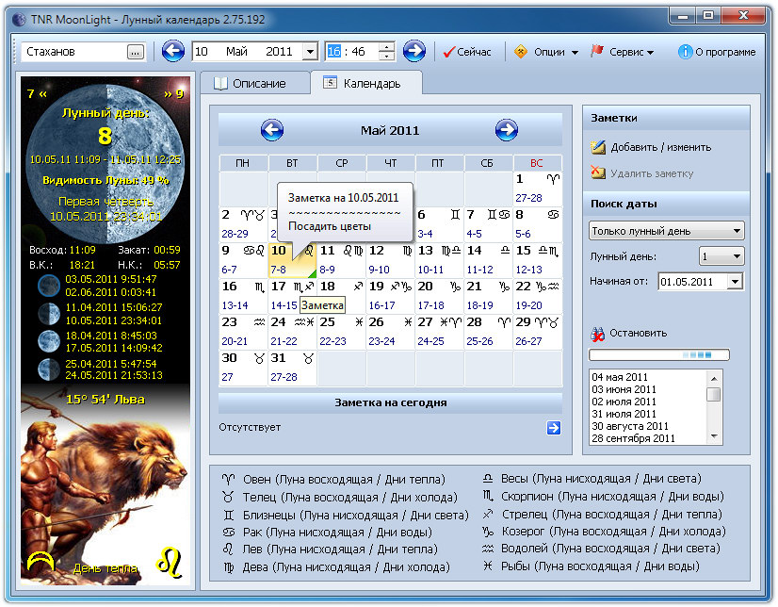The image size is (778, 607).
Task: Select result 02 июля 2011
Action: [624, 402]
